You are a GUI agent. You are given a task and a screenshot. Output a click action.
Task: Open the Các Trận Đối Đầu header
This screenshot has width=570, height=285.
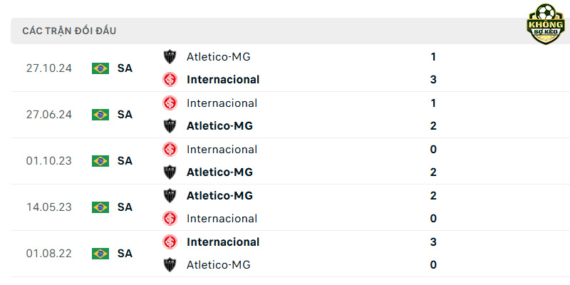69,31
